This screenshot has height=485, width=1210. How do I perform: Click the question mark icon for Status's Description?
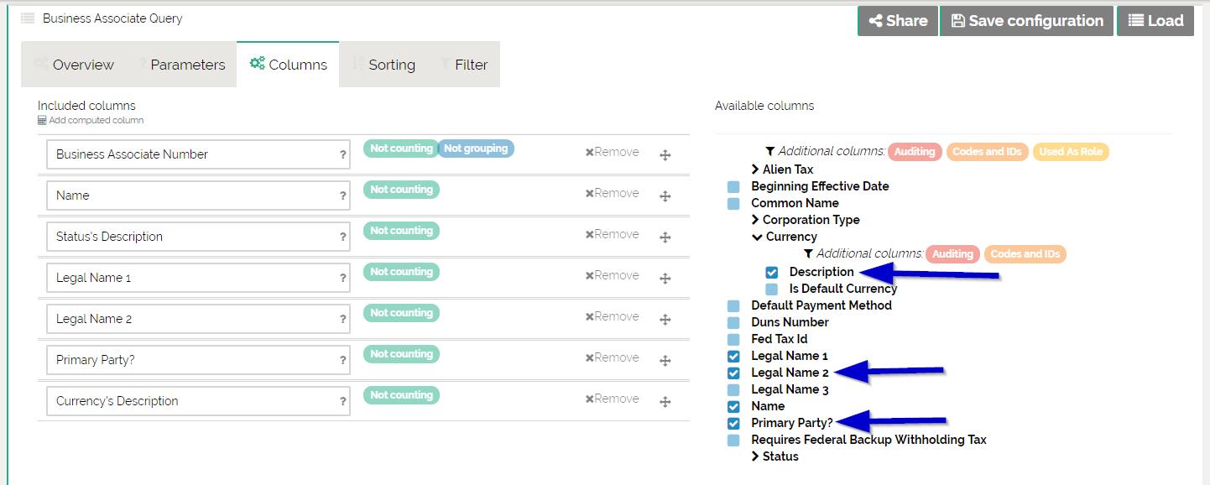[x=342, y=237]
